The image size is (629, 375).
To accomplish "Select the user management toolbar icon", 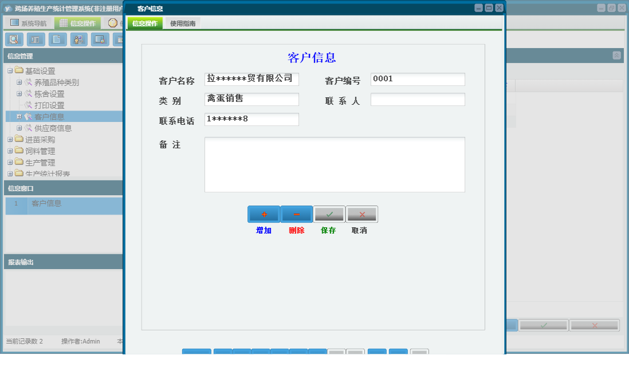I will pos(78,40).
